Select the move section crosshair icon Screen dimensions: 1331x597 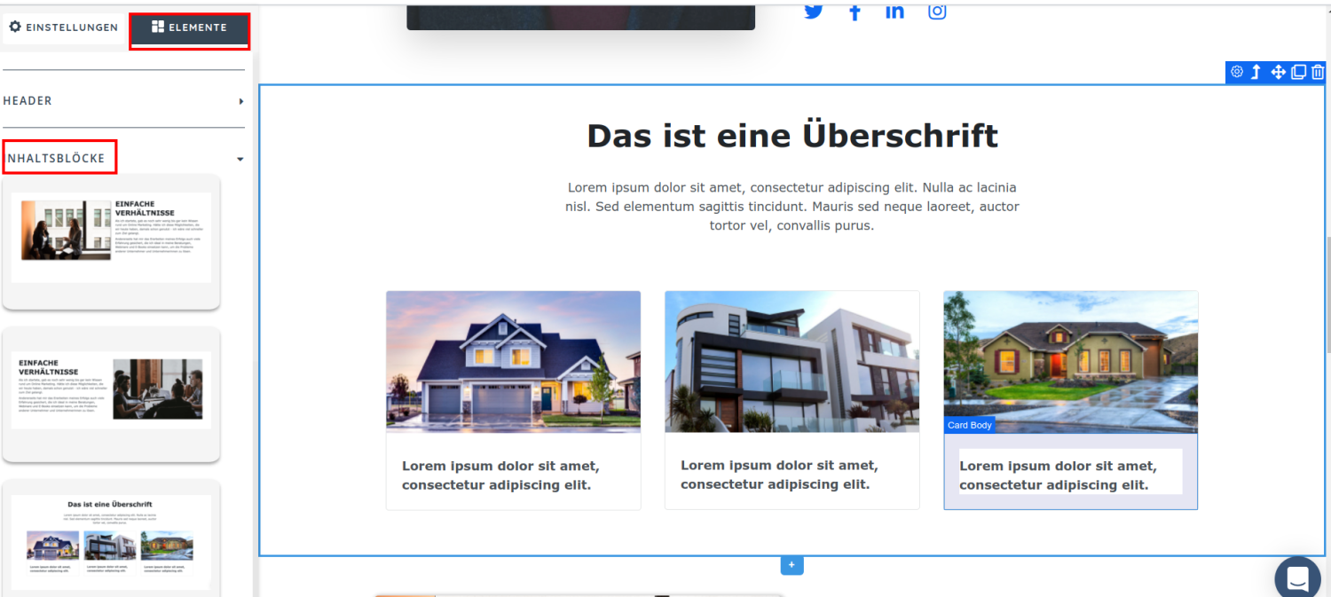(x=1278, y=72)
